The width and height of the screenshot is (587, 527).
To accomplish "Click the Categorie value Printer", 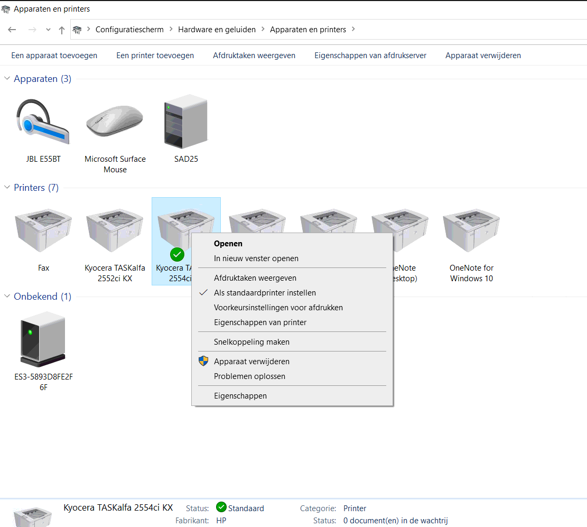I will click(x=355, y=508).
